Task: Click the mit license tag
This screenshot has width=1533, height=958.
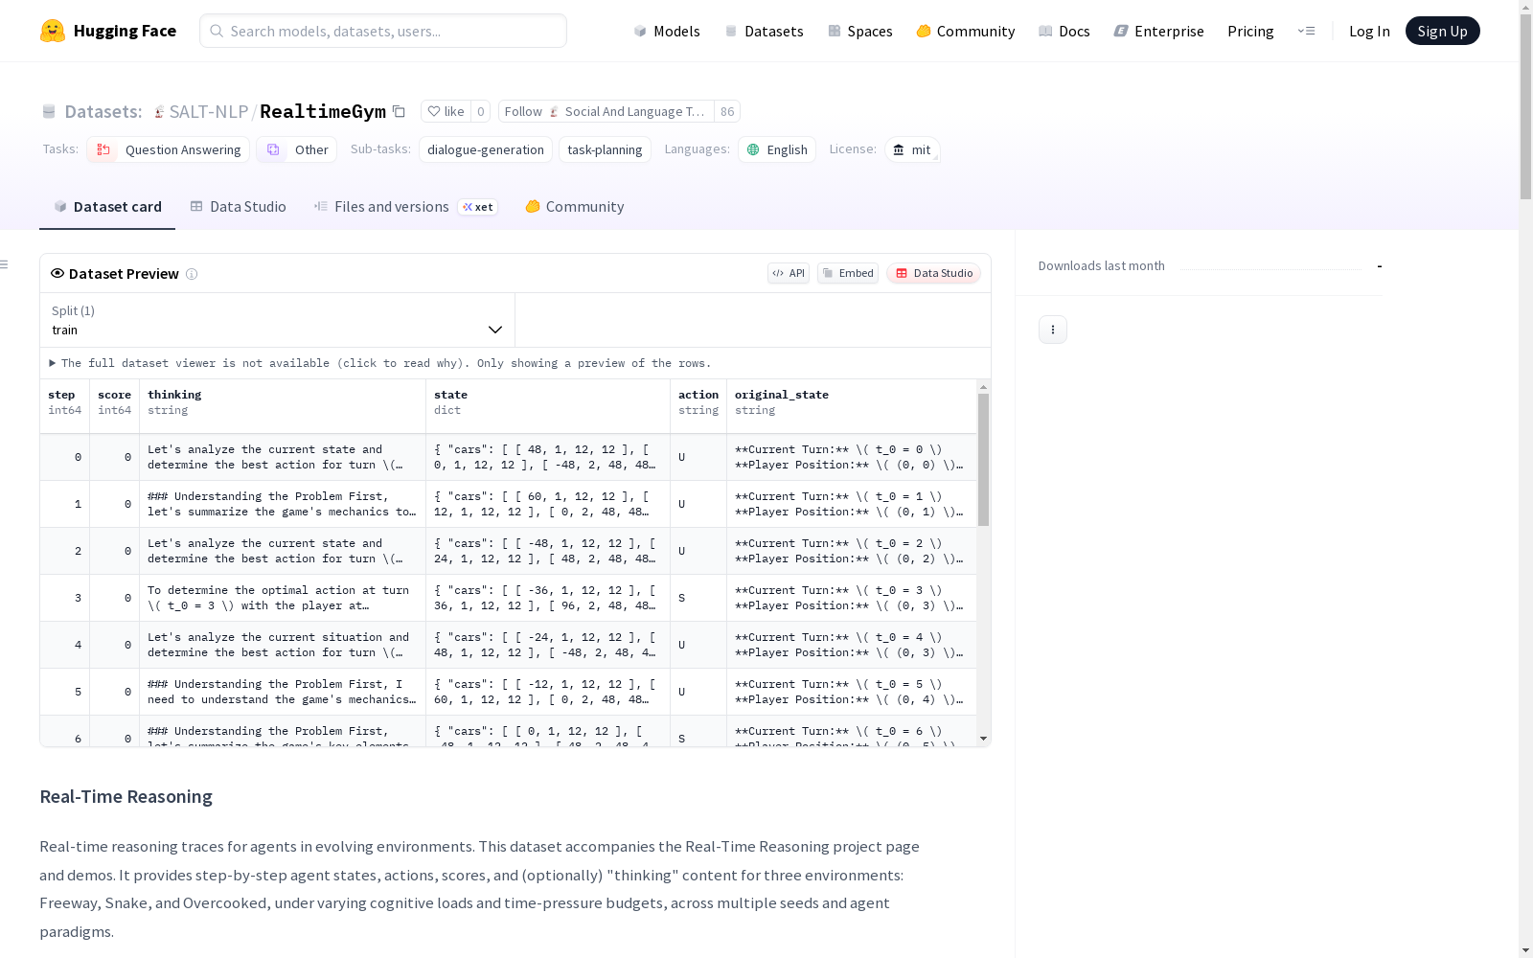Action: (912, 149)
